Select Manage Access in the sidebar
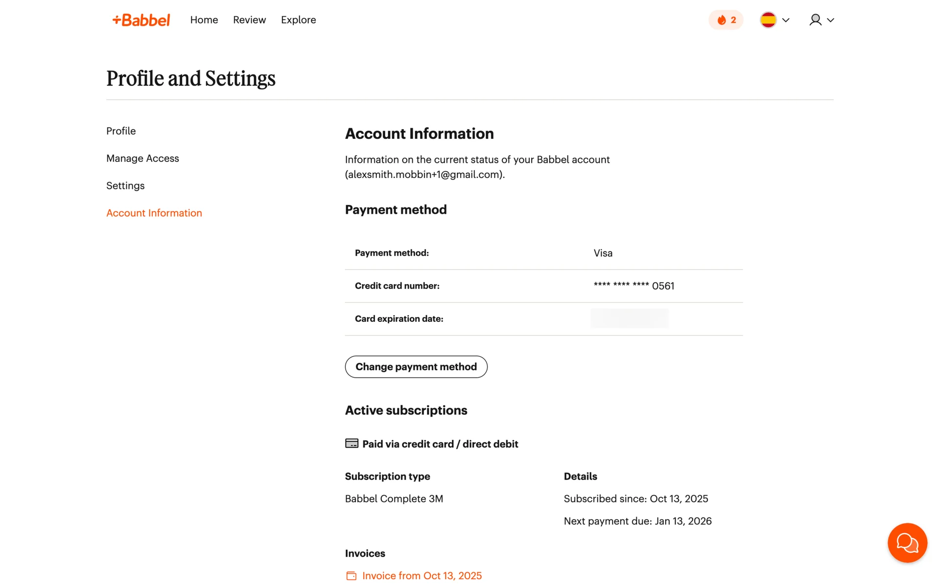The width and height of the screenshot is (940, 587). click(x=142, y=158)
